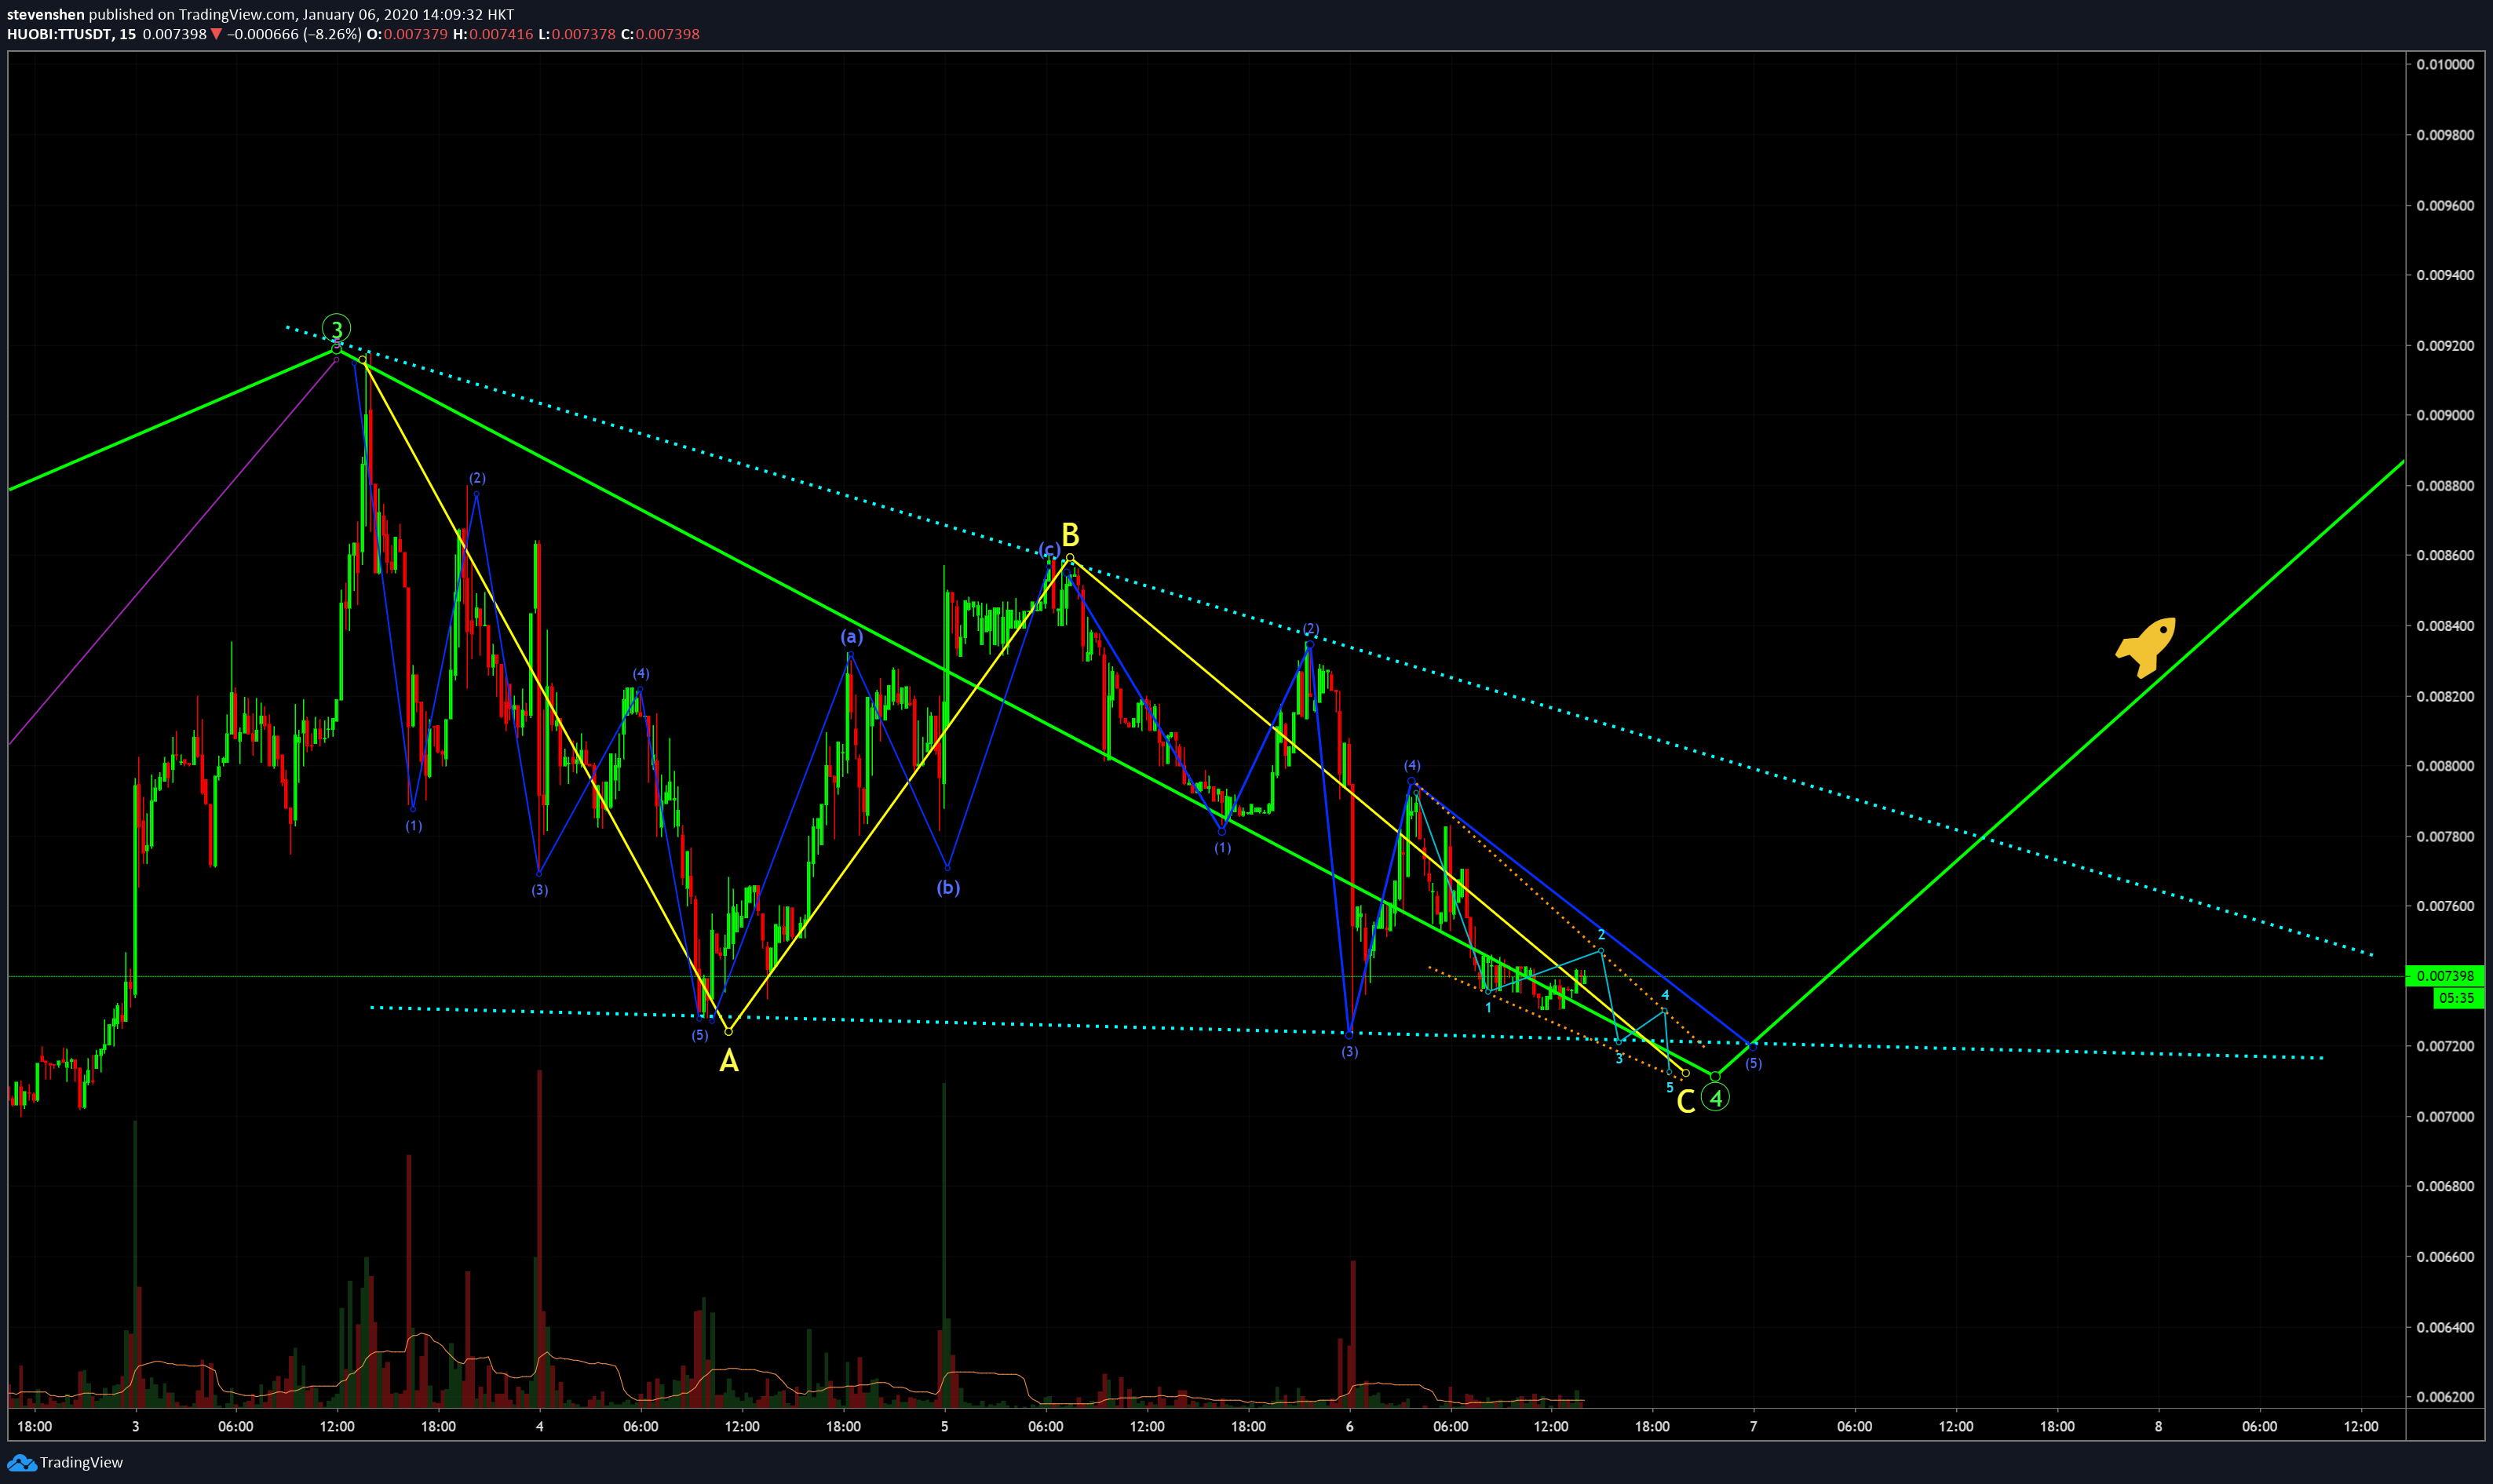Viewport: 2493px width, 1484px height.
Task: Select yellow anchor point at wave A
Action: (x=728, y=1031)
